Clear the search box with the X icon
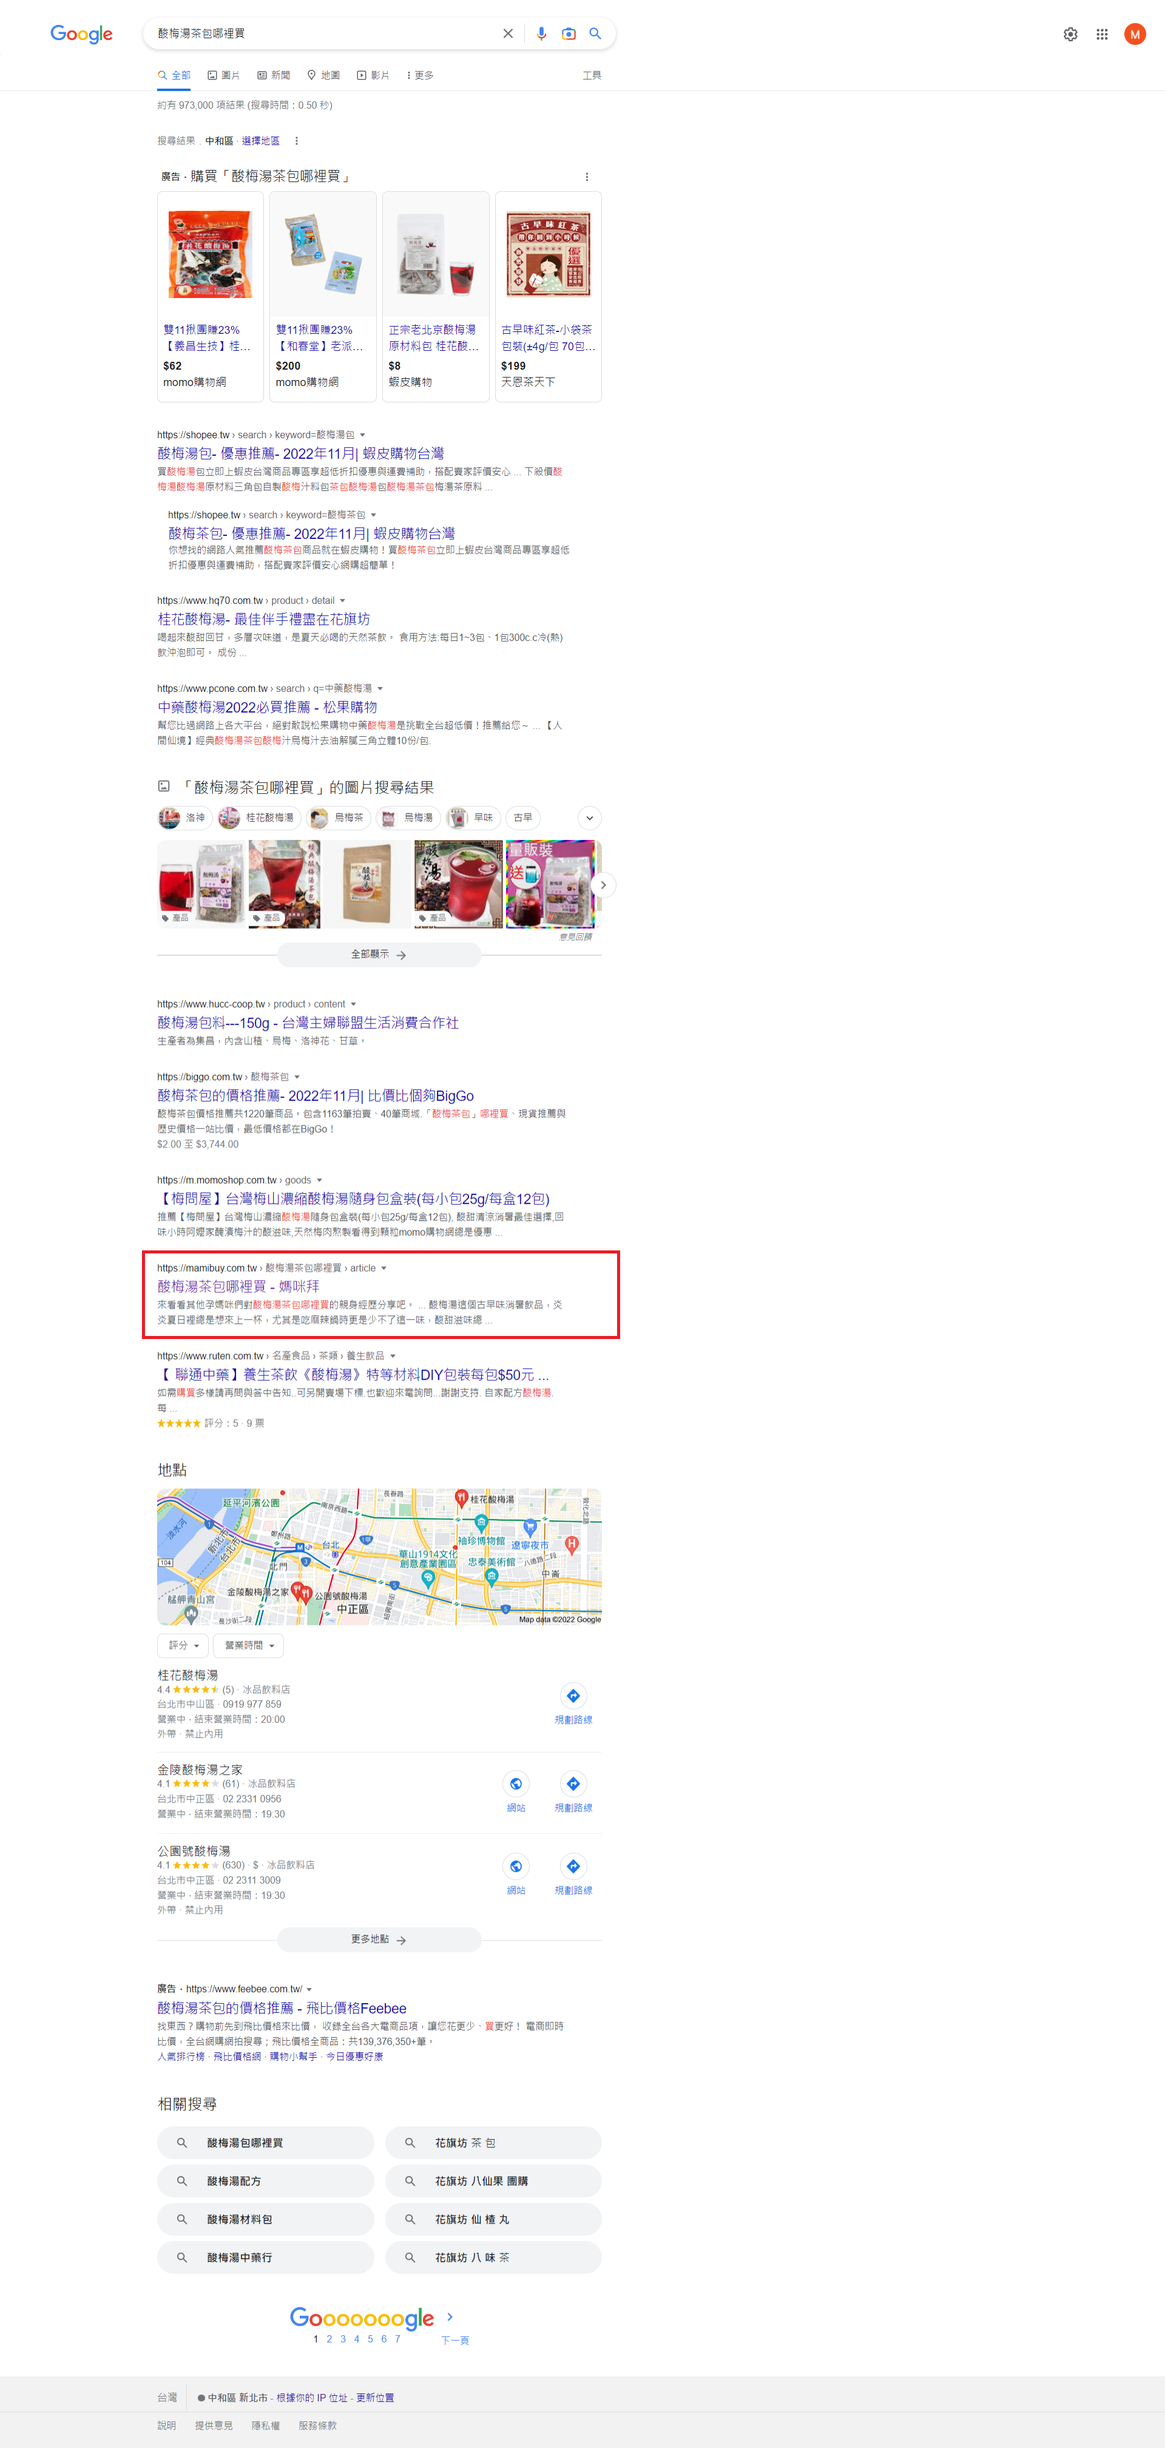The width and height of the screenshot is (1165, 2448). tap(508, 33)
